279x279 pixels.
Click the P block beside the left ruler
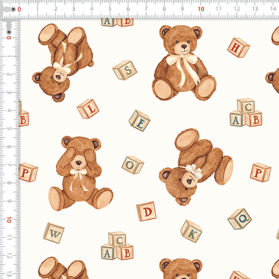point(28,172)
